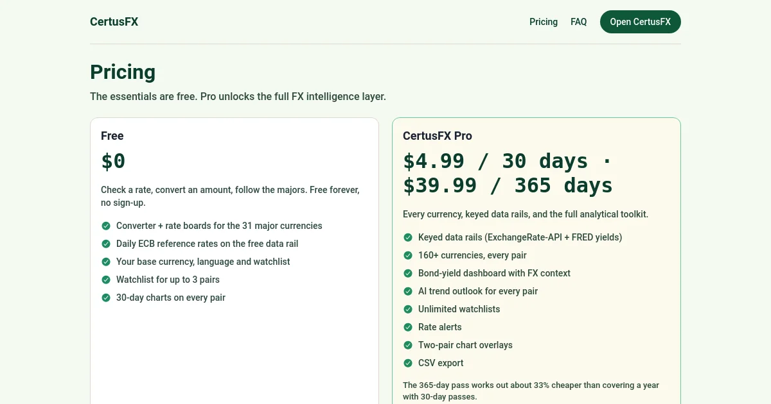Click 'CSV export' feature text
Image resolution: width=771 pixels, height=404 pixels.
tap(441, 363)
